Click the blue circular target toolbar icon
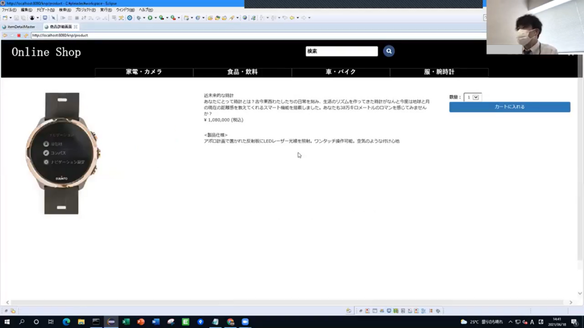 click(130, 18)
